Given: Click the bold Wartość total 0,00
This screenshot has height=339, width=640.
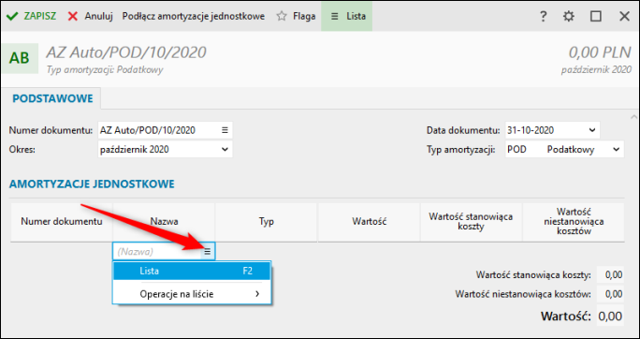Looking at the screenshot, I should pos(610,316).
